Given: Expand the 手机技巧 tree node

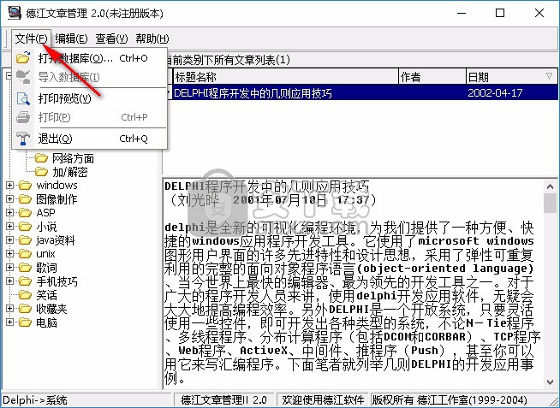Looking at the screenshot, I should click(x=9, y=281).
